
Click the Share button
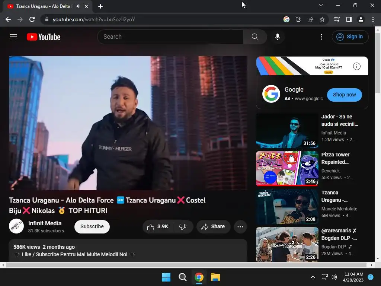point(213,227)
